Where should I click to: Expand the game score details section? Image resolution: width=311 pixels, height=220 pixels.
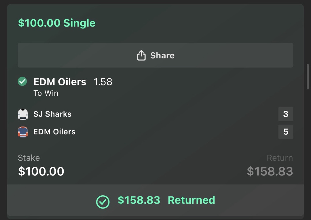point(155,123)
